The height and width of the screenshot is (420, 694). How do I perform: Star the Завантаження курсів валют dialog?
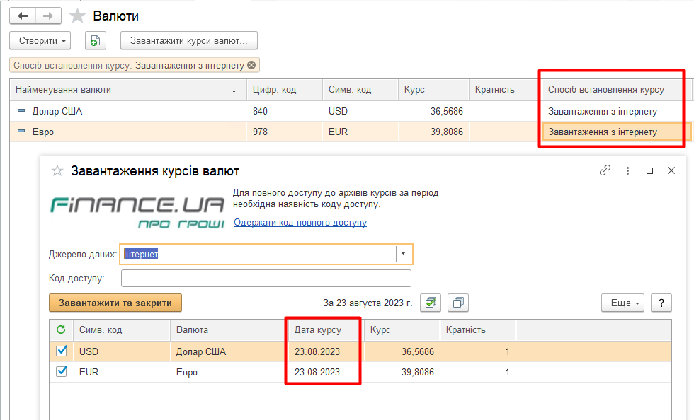(58, 170)
